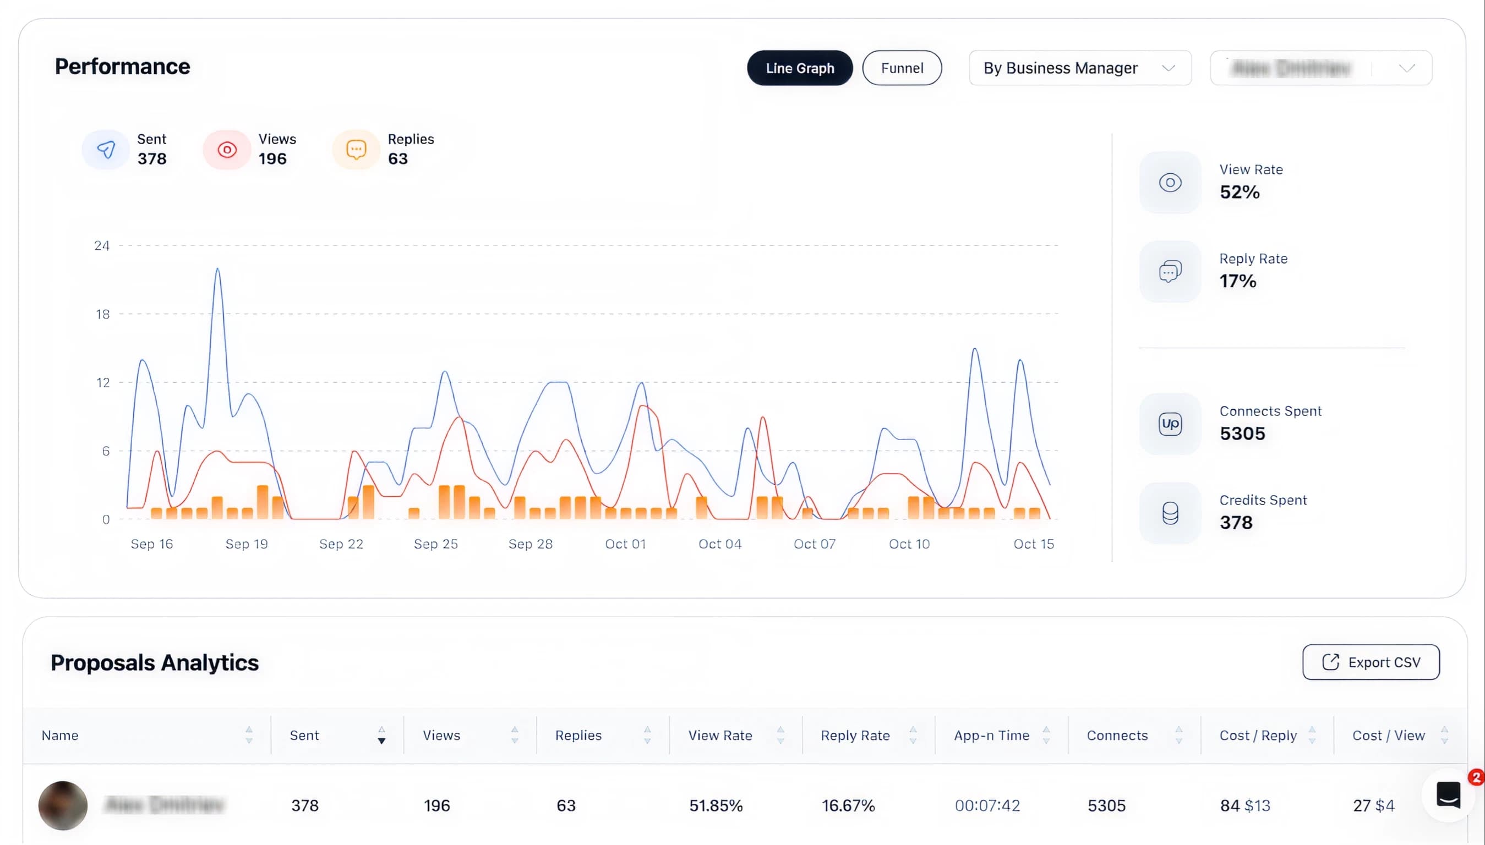This screenshot has height=845, width=1485.
Task: Click the Oct 15 axis label
Action: coord(1033,544)
